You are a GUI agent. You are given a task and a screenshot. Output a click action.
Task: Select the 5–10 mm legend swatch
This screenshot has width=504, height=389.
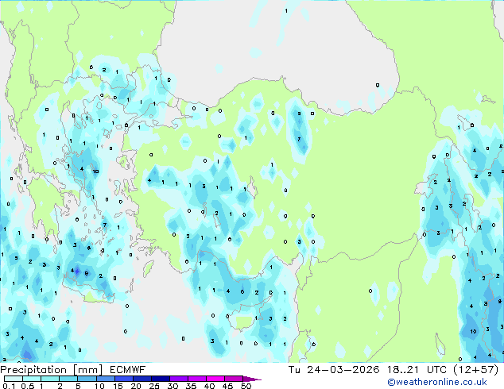pos(87,379)
